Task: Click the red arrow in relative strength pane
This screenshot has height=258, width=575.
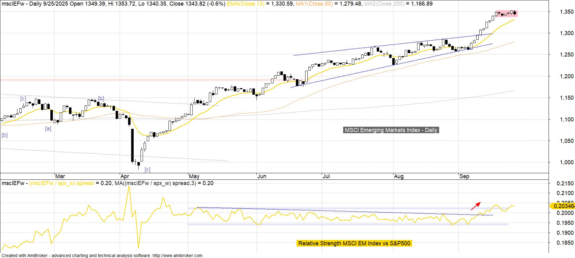Action: tap(476, 206)
